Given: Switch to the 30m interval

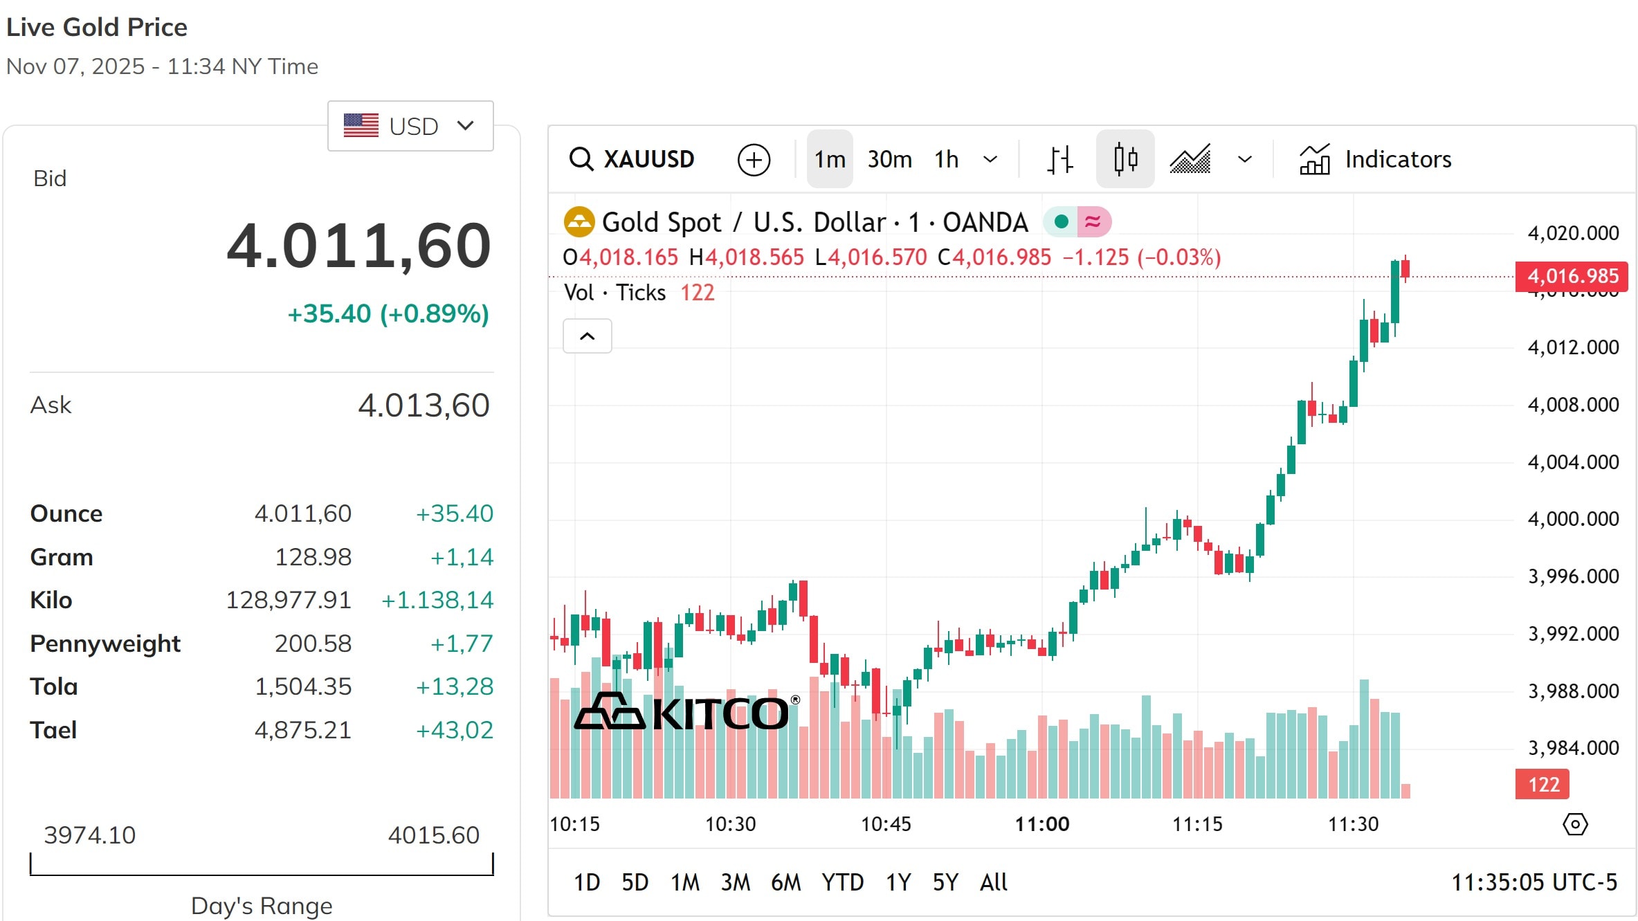Looking at the screenshot, I should point(889,158).
